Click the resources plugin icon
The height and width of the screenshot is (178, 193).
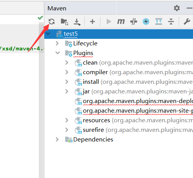point(78,121)
